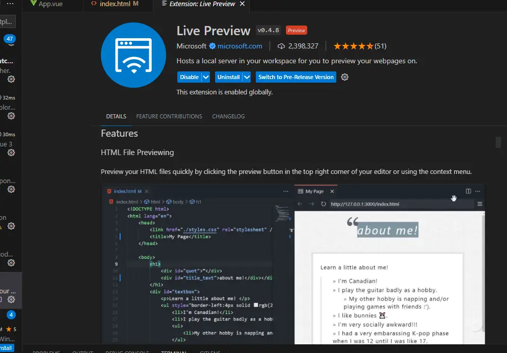Screen dimensions: 507x353
Task: Click the extension page vertical scrollbar
Action: point(498,142)
